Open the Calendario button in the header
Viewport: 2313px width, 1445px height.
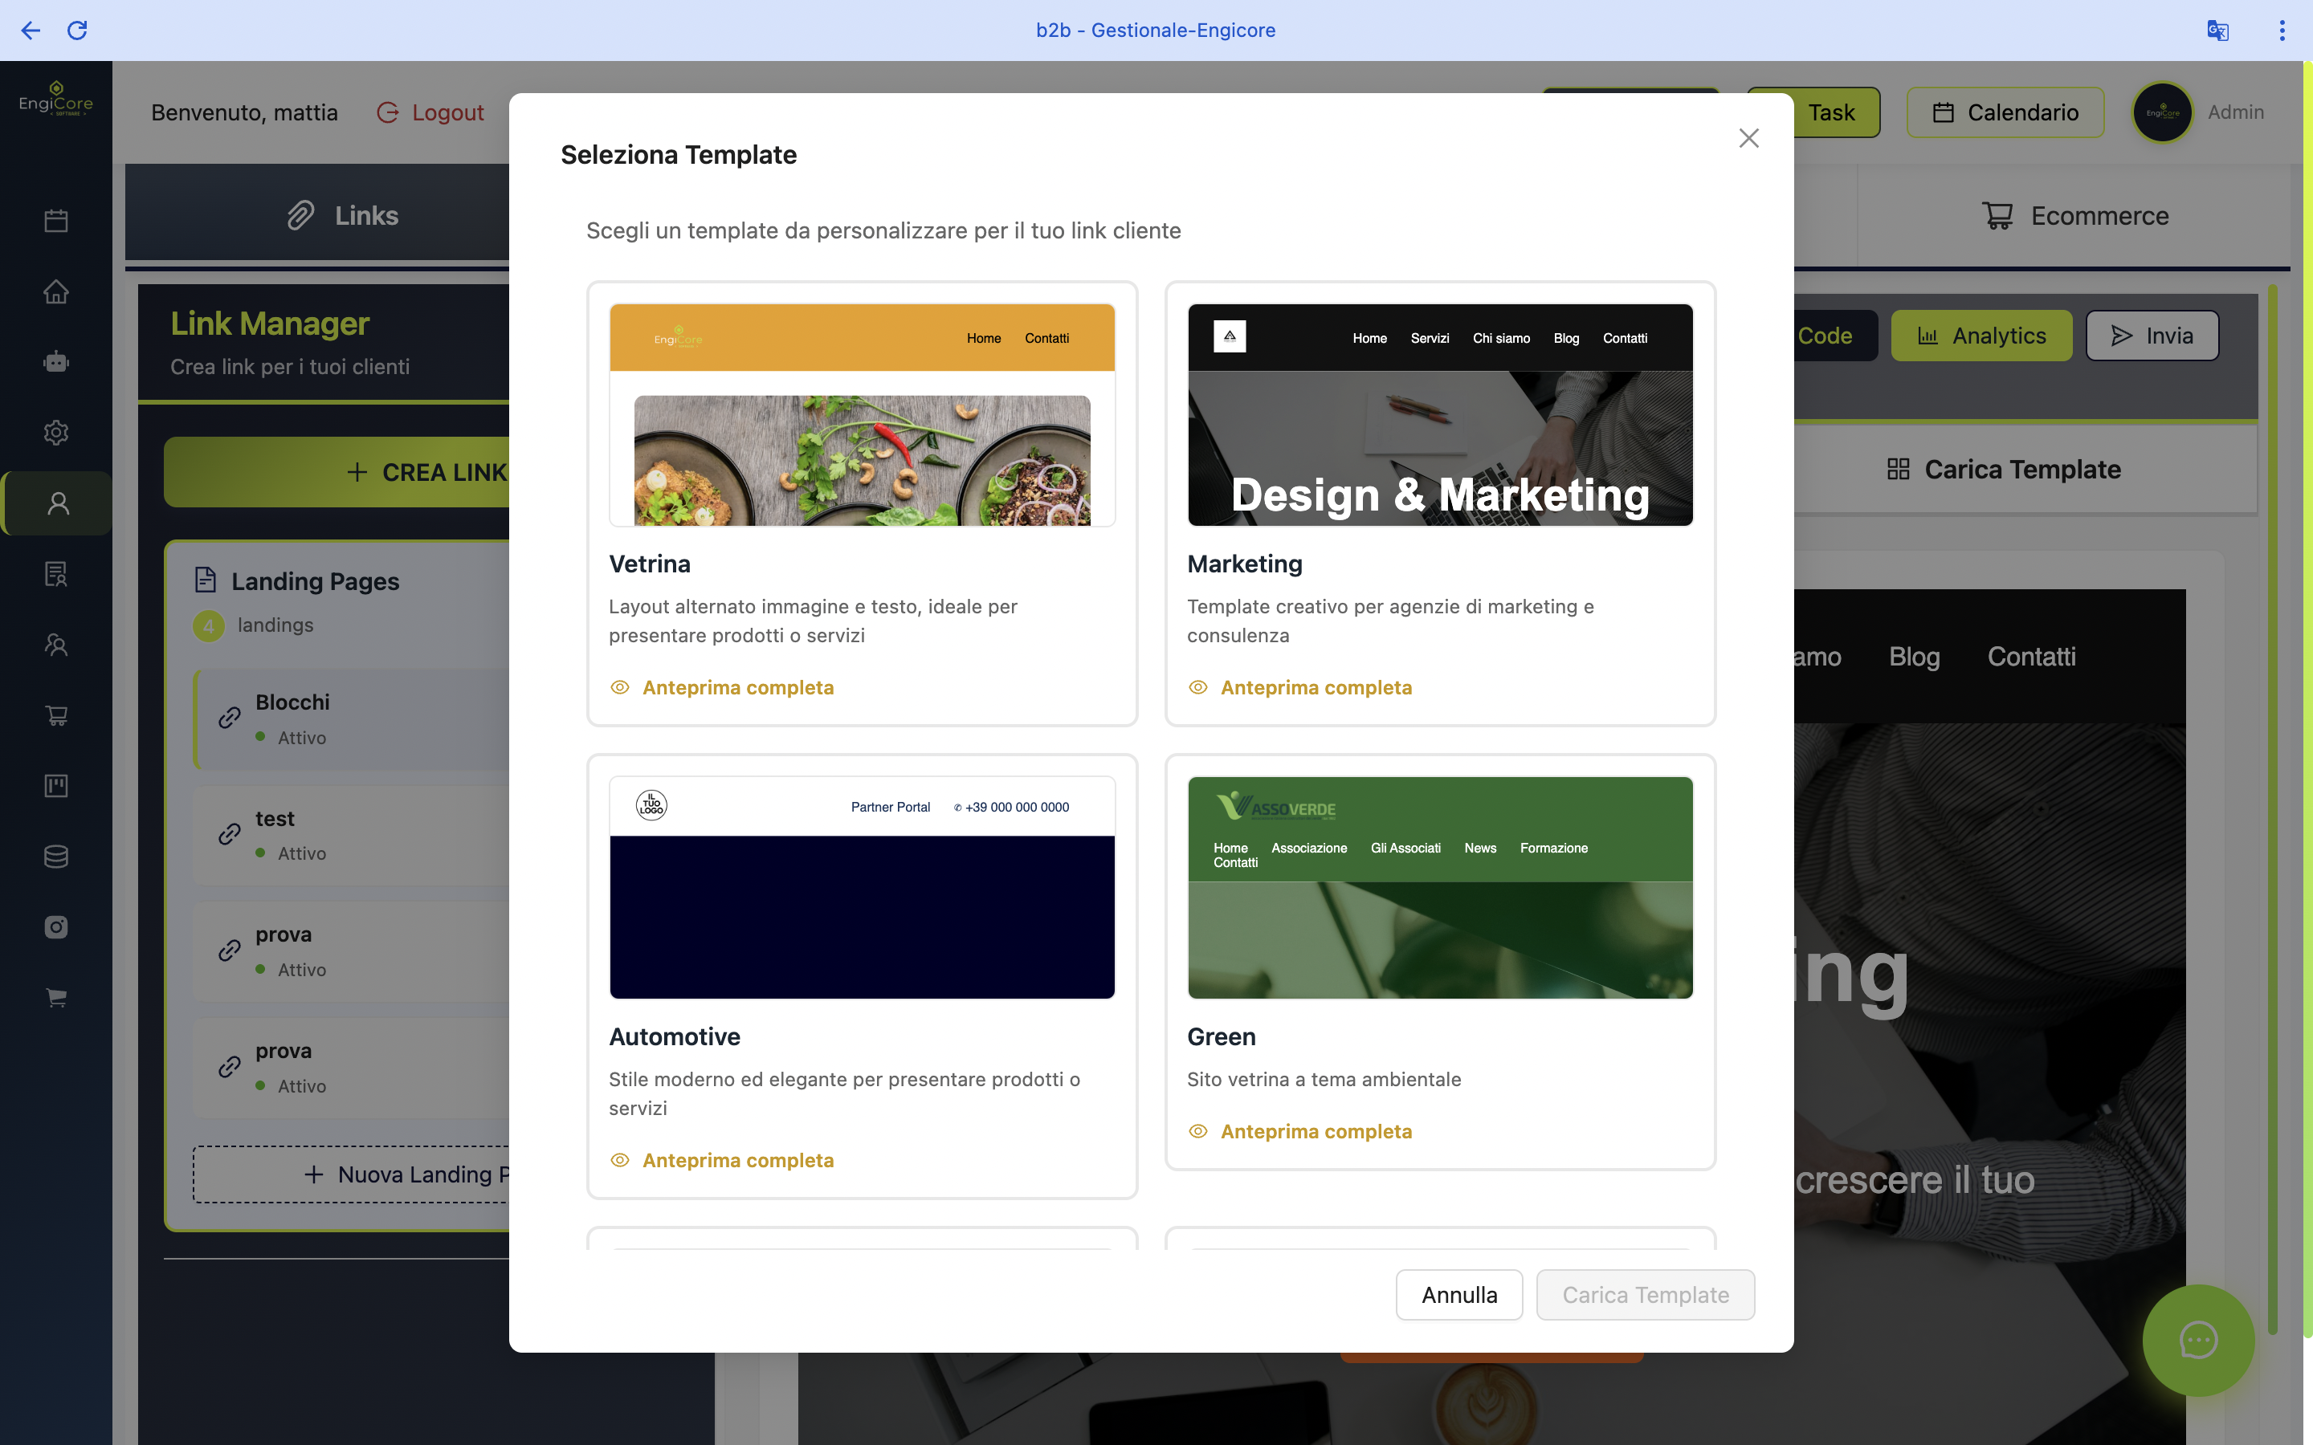click(2005, 112)
